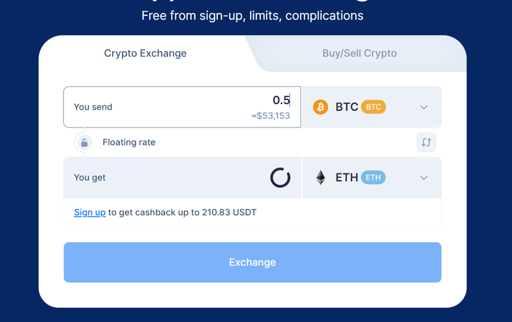Viewport: 512px width, 322px height.
Task: Expand the BTC currency dropdown chevron
Action: [423, 107]
